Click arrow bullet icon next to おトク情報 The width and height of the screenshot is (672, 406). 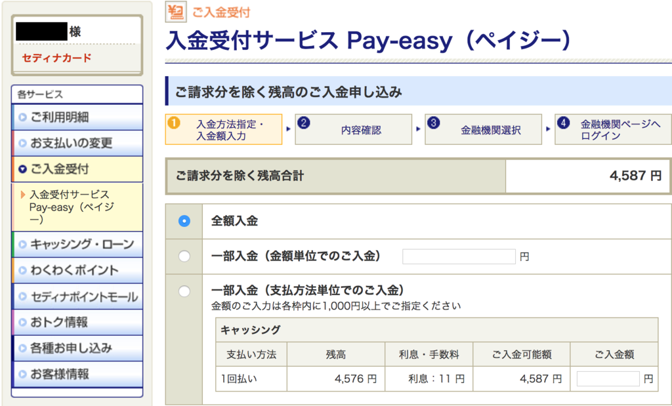[23, 322]
